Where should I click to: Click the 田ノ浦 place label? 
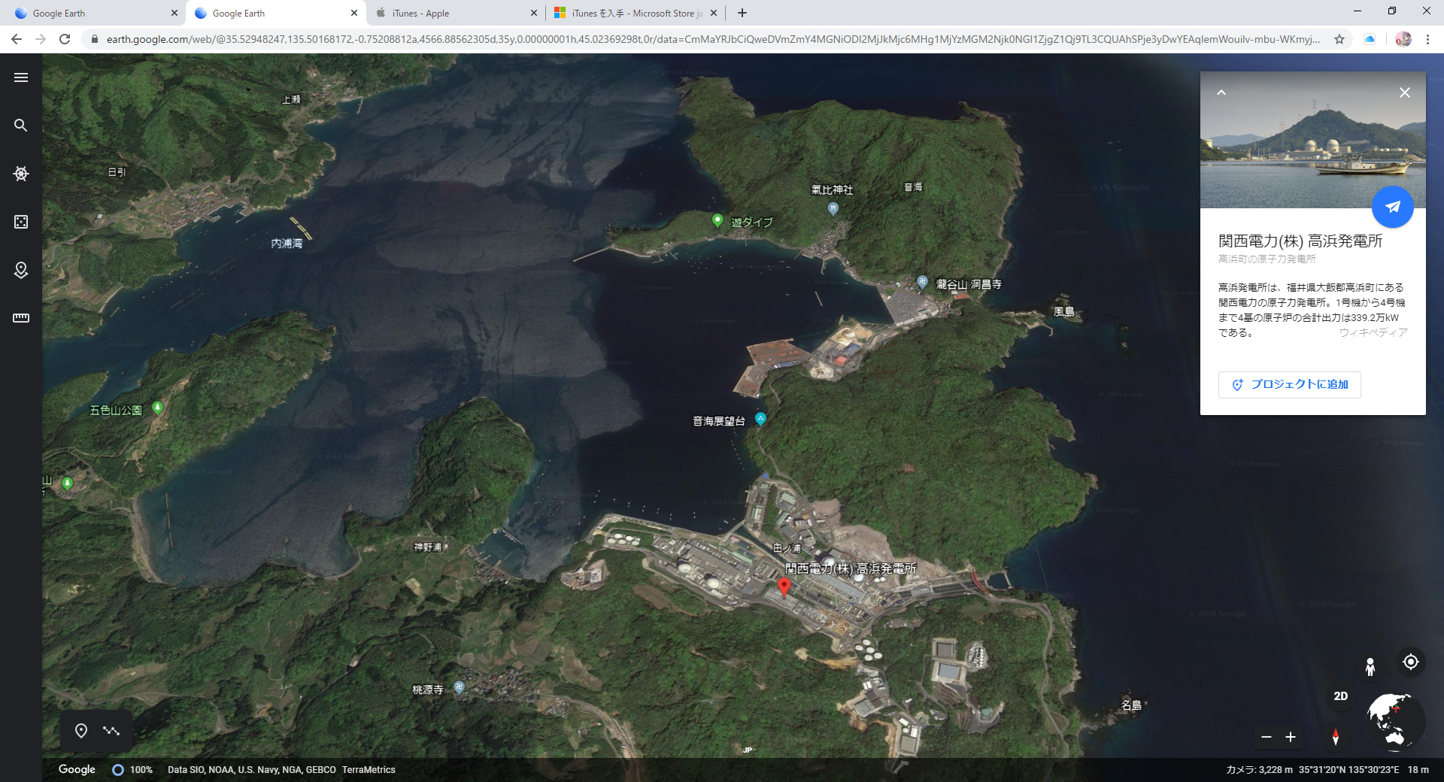pos(787,549)
